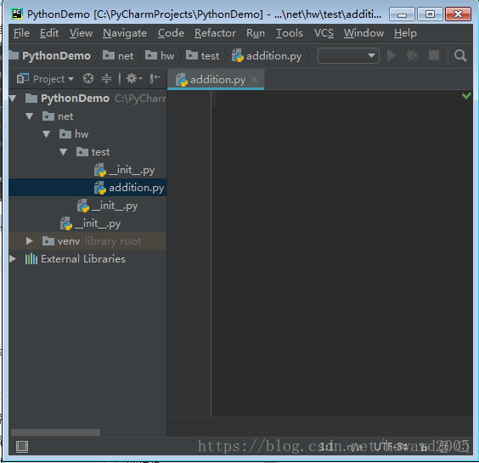The image size is (479, 463).
Task: Click the net folder breadcrumb
Action: (x=118, y=56)
